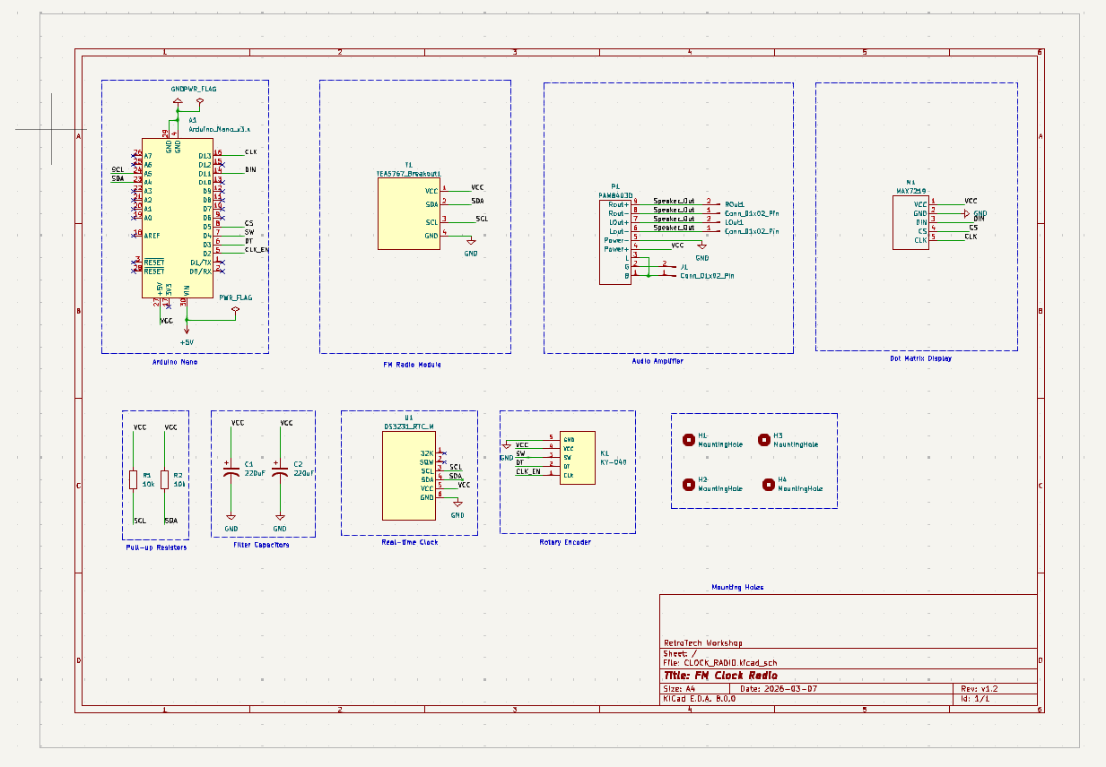Click the "File: CLOCK_RADIO.kicad_sch" text
The height and width of the screenshot is (767, 1106).
click(x=719, y=663)
